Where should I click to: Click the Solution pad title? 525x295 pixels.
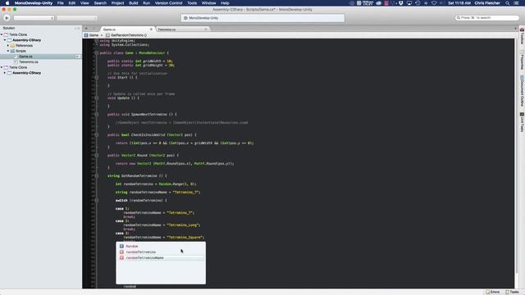(9, 28)
